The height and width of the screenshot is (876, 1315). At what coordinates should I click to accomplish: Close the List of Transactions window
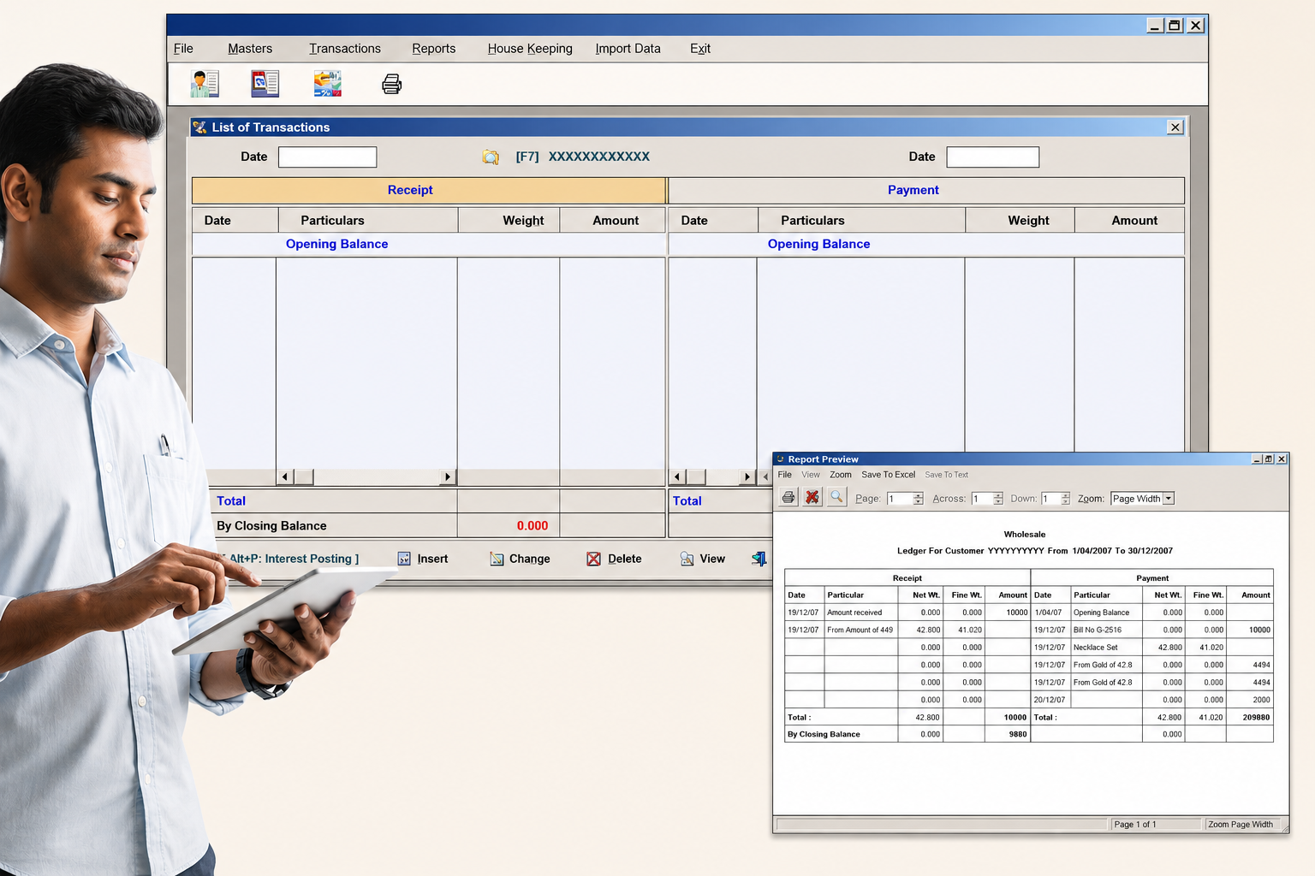(x=1175, y=127)
